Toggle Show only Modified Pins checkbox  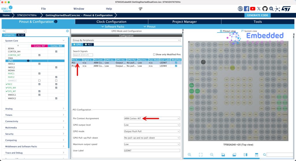[154, 54]
